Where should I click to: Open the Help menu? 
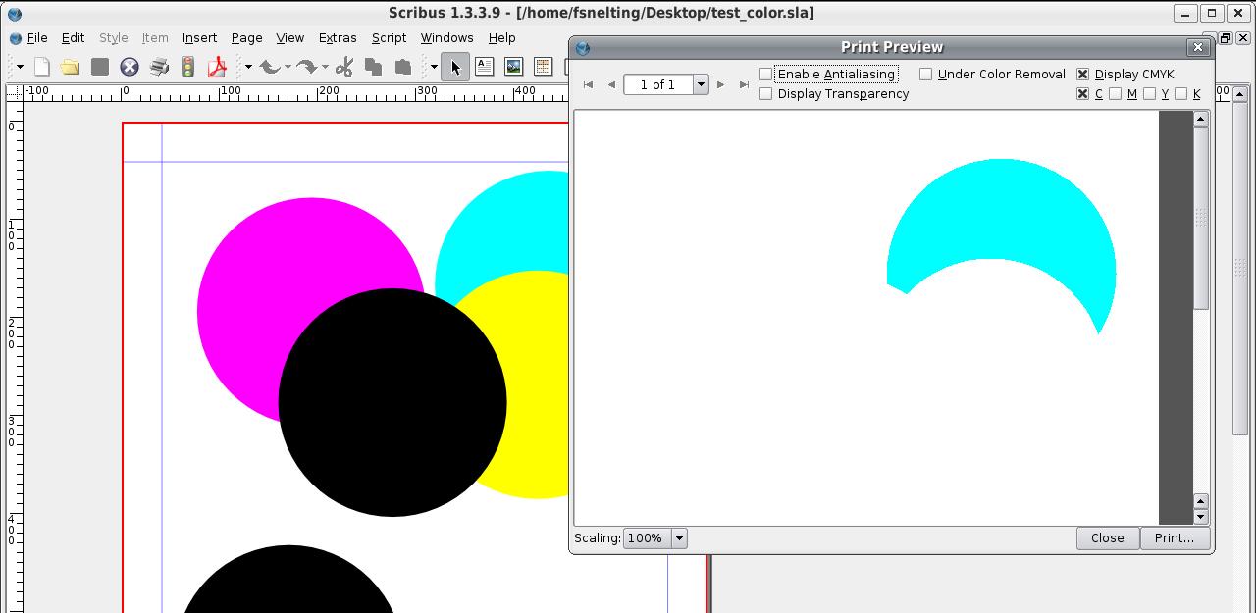click(x=501, y=38)
